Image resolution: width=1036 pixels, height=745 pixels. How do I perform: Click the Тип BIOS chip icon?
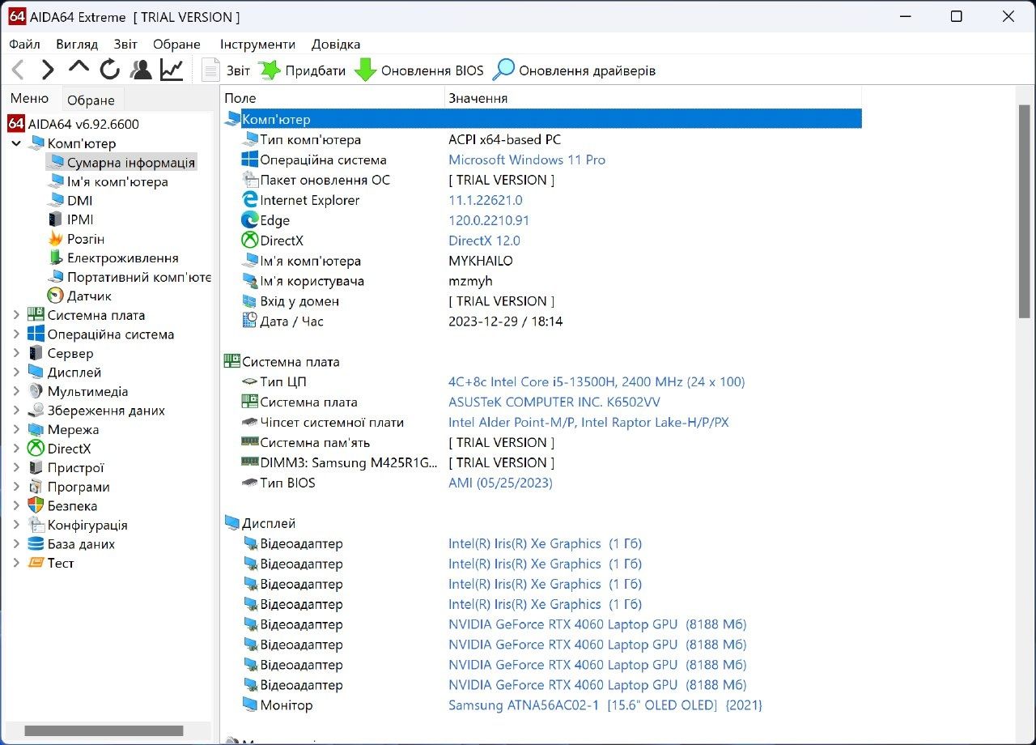(250, 483)
